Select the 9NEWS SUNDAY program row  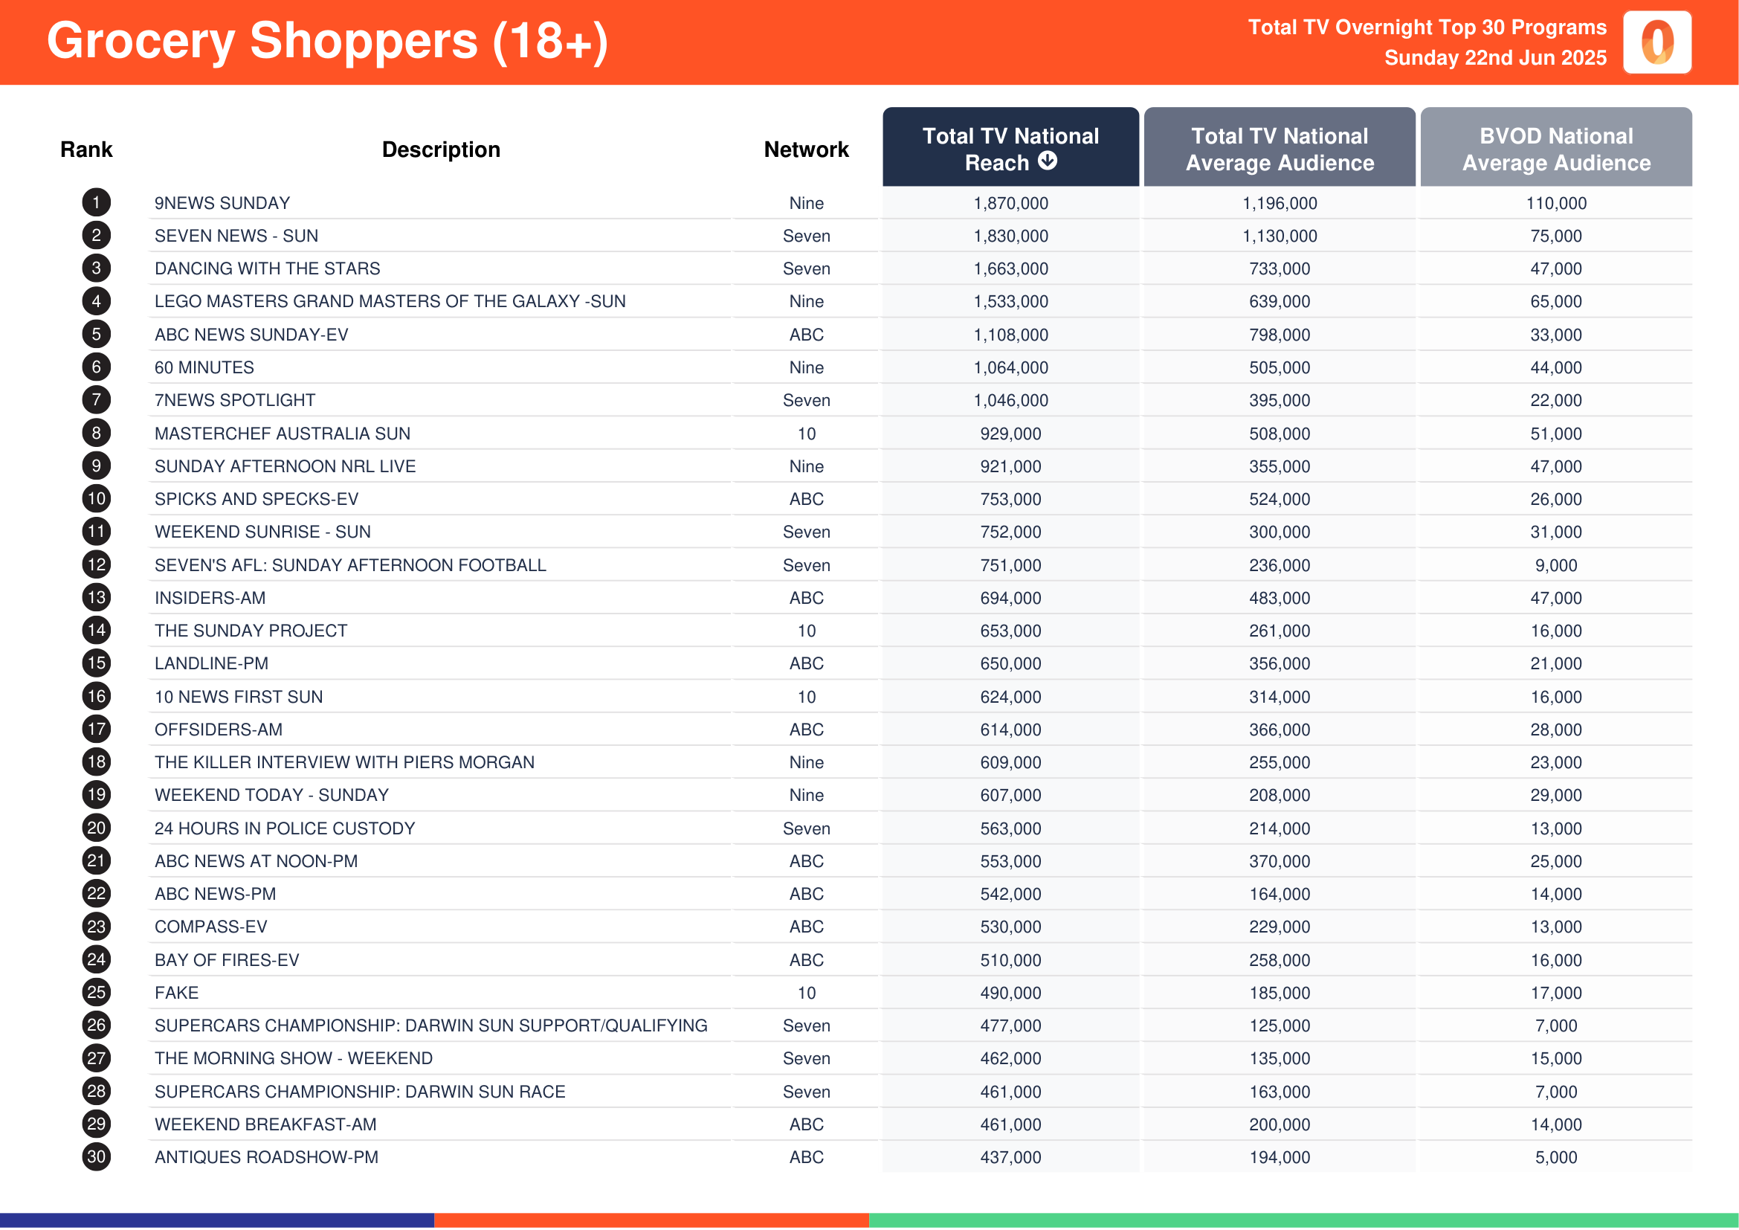(886, 203)
